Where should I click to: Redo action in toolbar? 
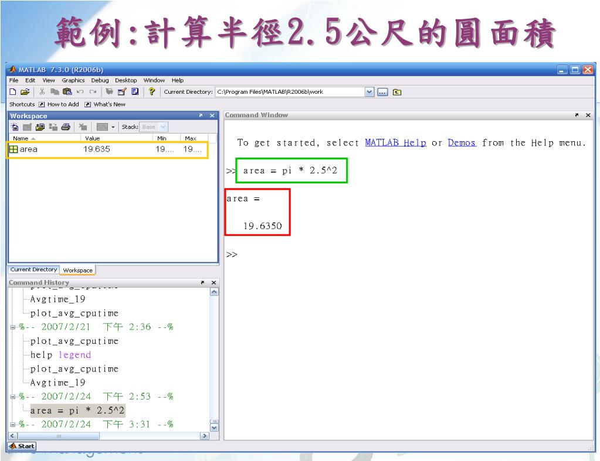click(x=93, y=92)
